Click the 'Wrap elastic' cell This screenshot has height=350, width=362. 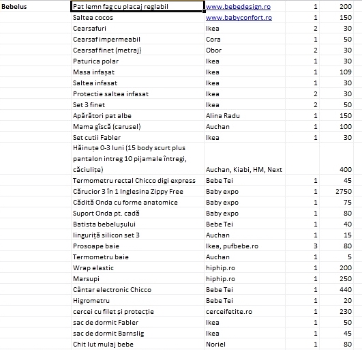coord(138,267)
